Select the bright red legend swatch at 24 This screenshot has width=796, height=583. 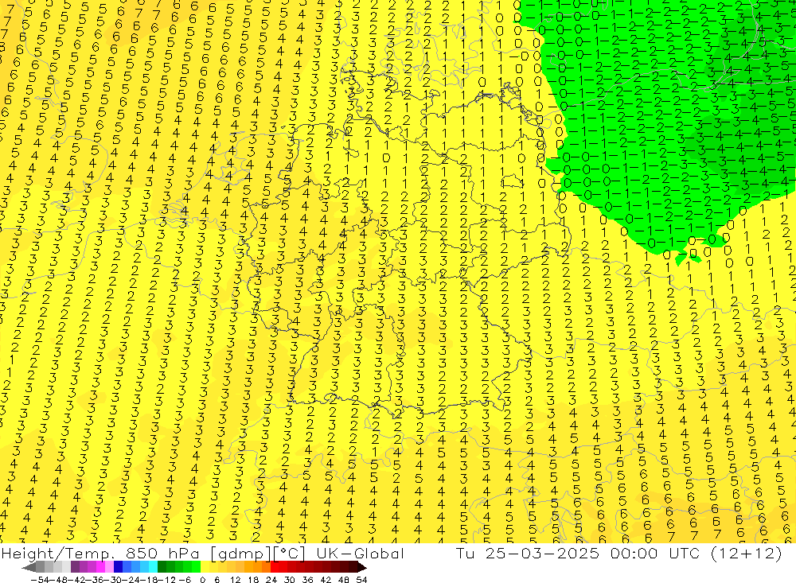click(275, 567)
